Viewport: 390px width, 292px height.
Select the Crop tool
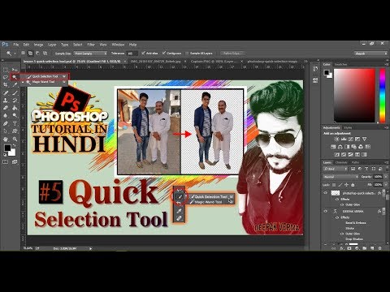(5, 84)
